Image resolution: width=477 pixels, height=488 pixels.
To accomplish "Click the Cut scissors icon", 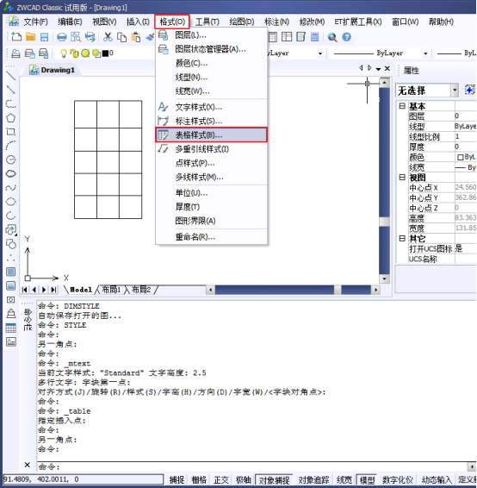I will click(108, 37).
